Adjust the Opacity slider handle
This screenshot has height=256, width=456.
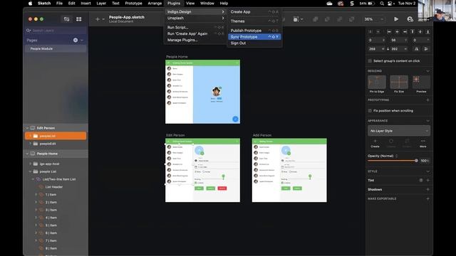[416, 161]
